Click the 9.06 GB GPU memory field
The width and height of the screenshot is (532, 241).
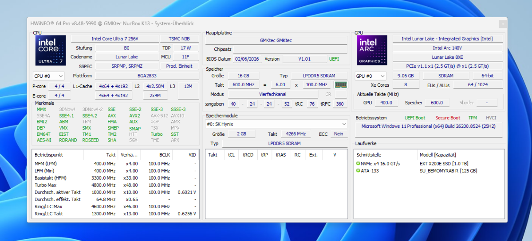pos(406,76)
